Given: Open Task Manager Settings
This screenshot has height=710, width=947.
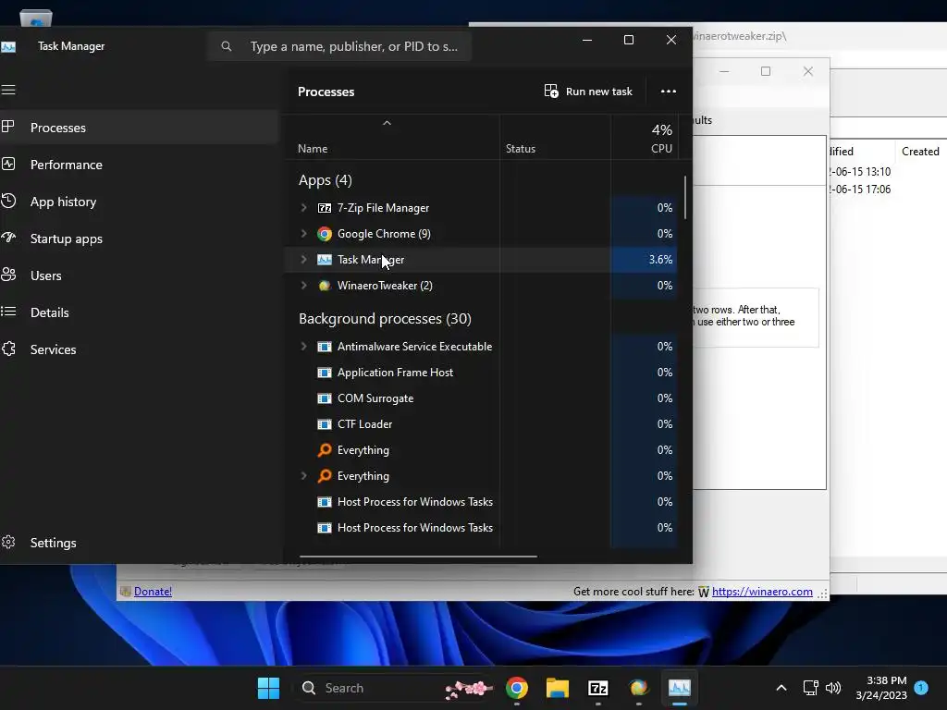Looking at the screenshot, I should [x=139, y=542].
